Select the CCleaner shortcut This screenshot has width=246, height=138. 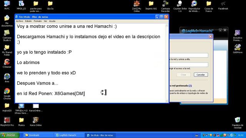coord(7,63)
